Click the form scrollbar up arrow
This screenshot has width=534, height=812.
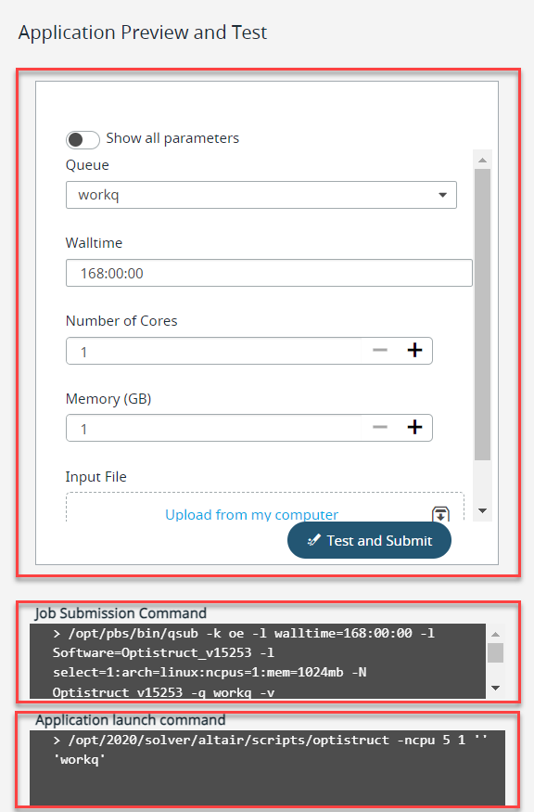483,160
